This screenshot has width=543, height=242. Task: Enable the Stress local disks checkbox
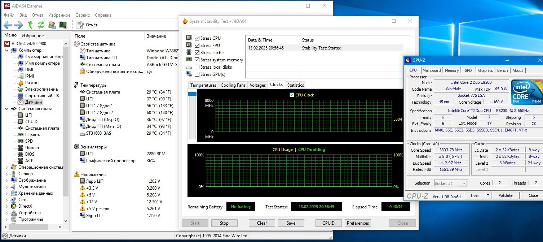[x=197, y=67]
